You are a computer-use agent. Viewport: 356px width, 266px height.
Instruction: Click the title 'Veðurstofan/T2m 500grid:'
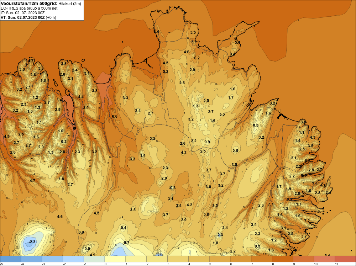coord(29,3)
